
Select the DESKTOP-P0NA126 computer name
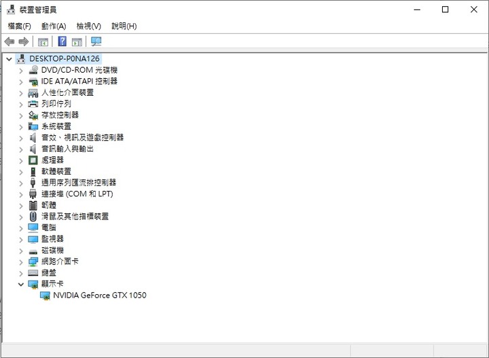65,58
